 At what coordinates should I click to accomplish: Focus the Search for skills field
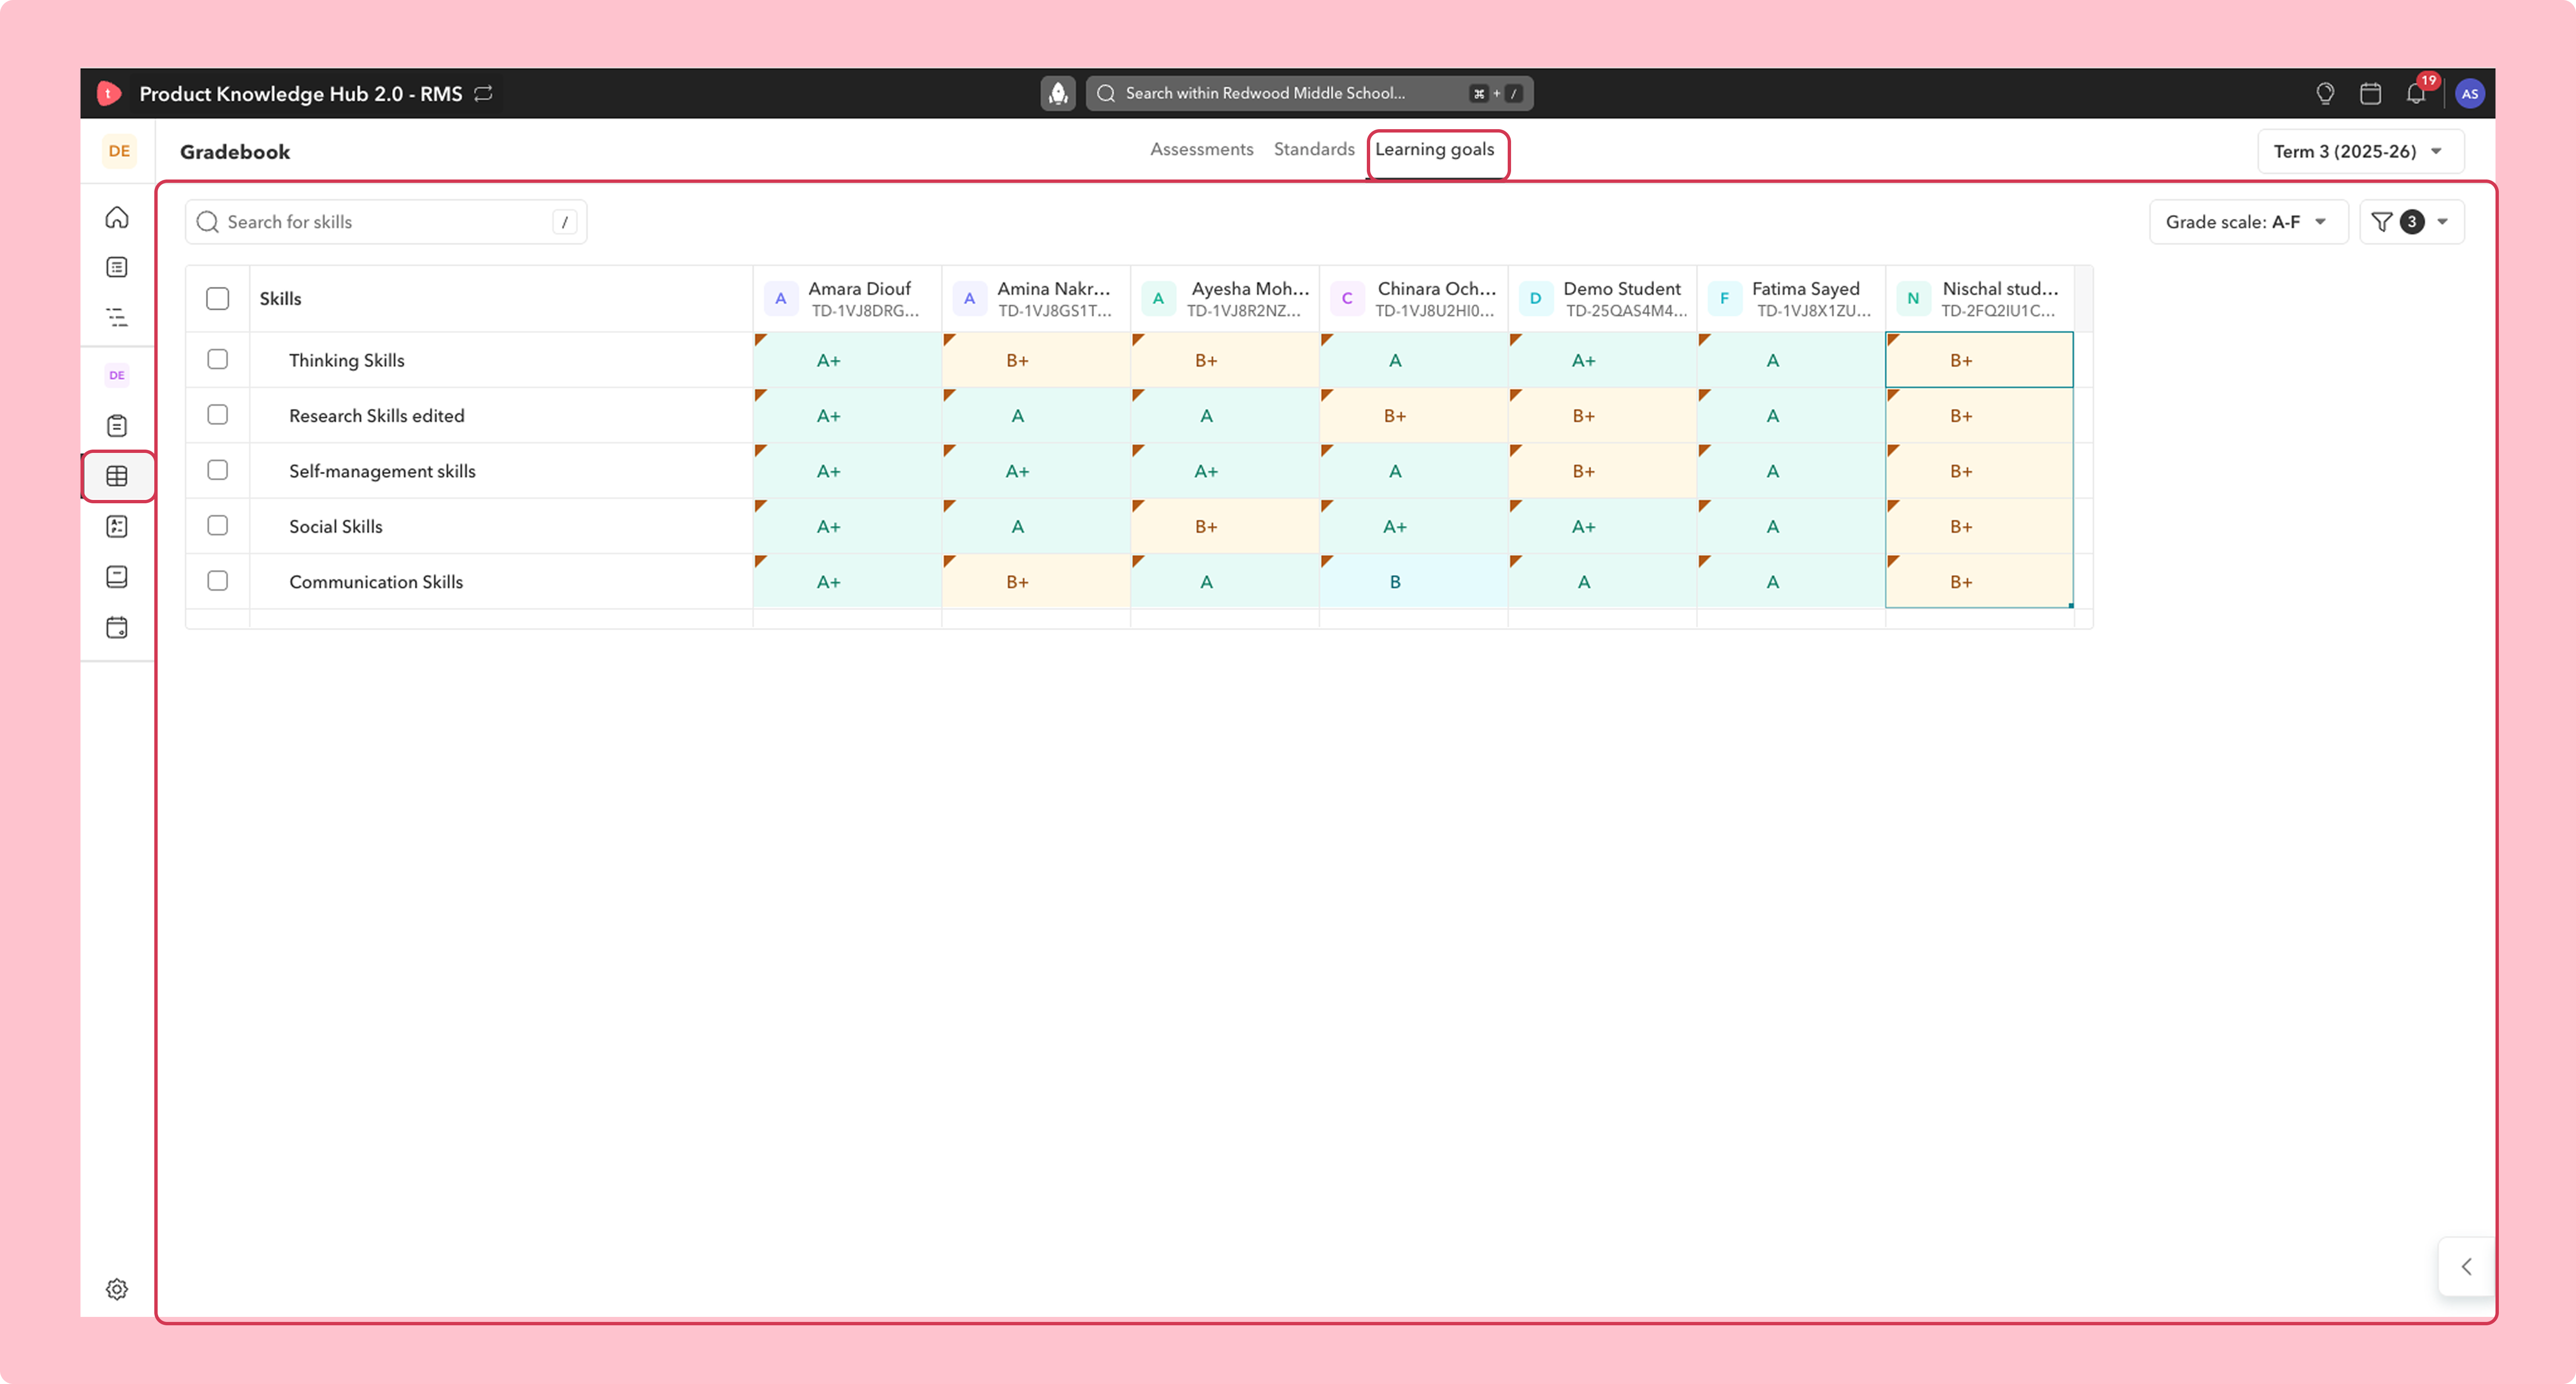click(386, 222)
